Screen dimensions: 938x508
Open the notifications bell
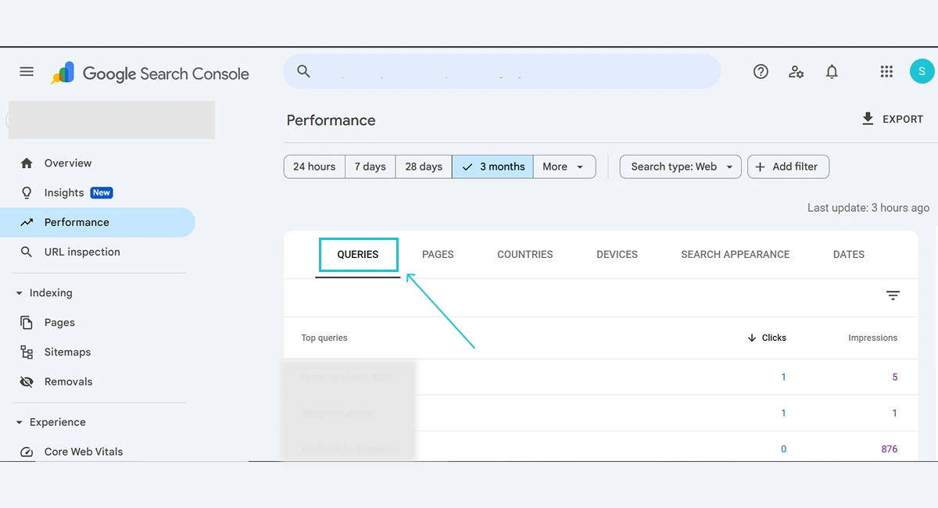[x=832, y=72]
